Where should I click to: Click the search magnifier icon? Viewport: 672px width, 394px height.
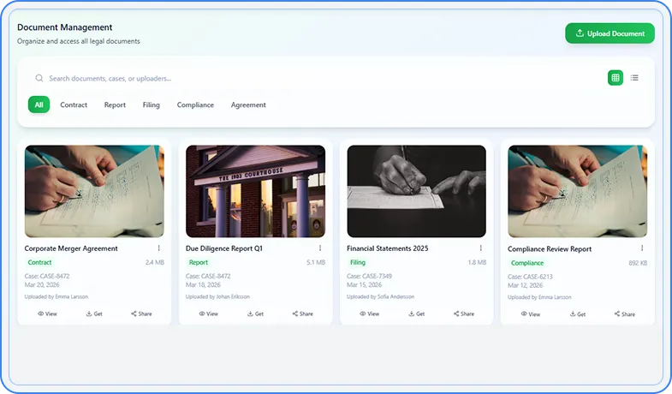point(39,78)
